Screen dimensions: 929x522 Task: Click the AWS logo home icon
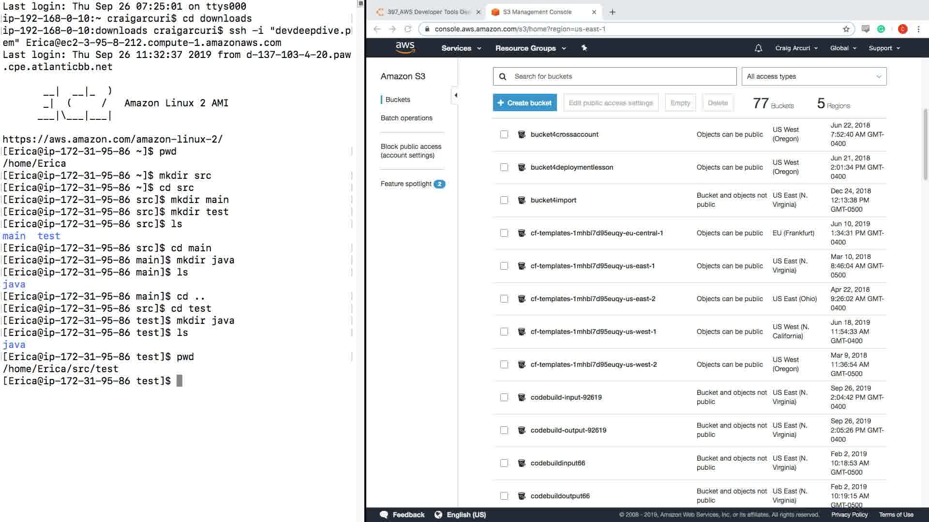point(405,47)
